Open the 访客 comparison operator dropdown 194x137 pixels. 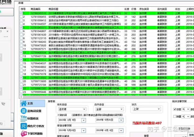click(x=186, y=109)
